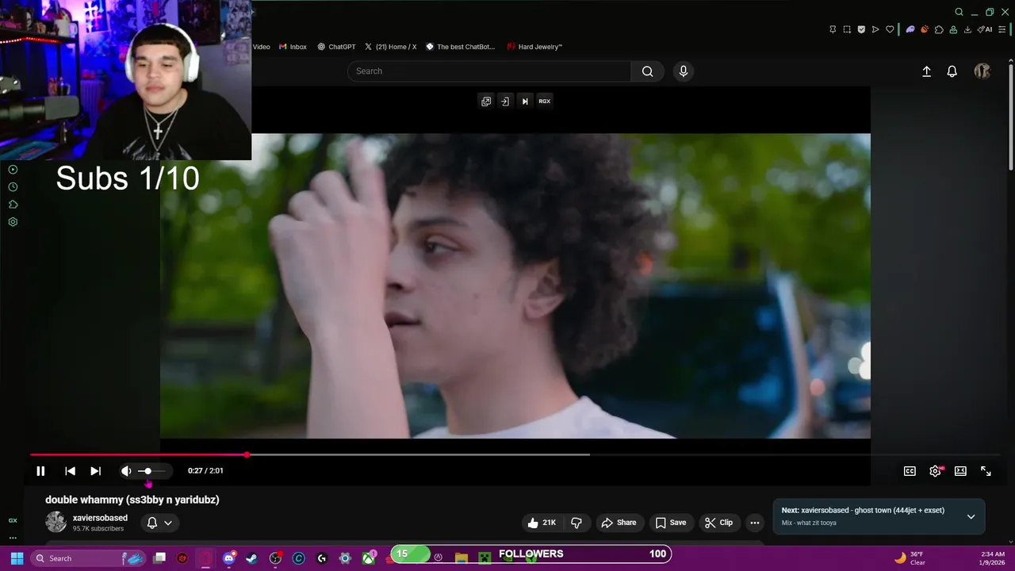Click the Windows taskbar Search box

(90, 558)
